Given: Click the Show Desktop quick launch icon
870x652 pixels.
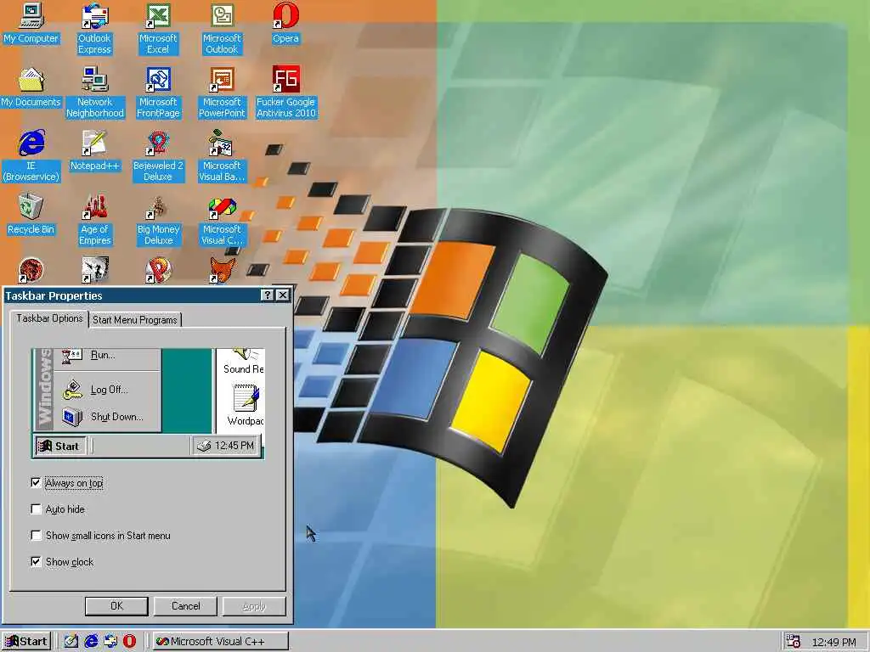Looking at the screenshot, I should pyautogui.click(x=71, y=642).
